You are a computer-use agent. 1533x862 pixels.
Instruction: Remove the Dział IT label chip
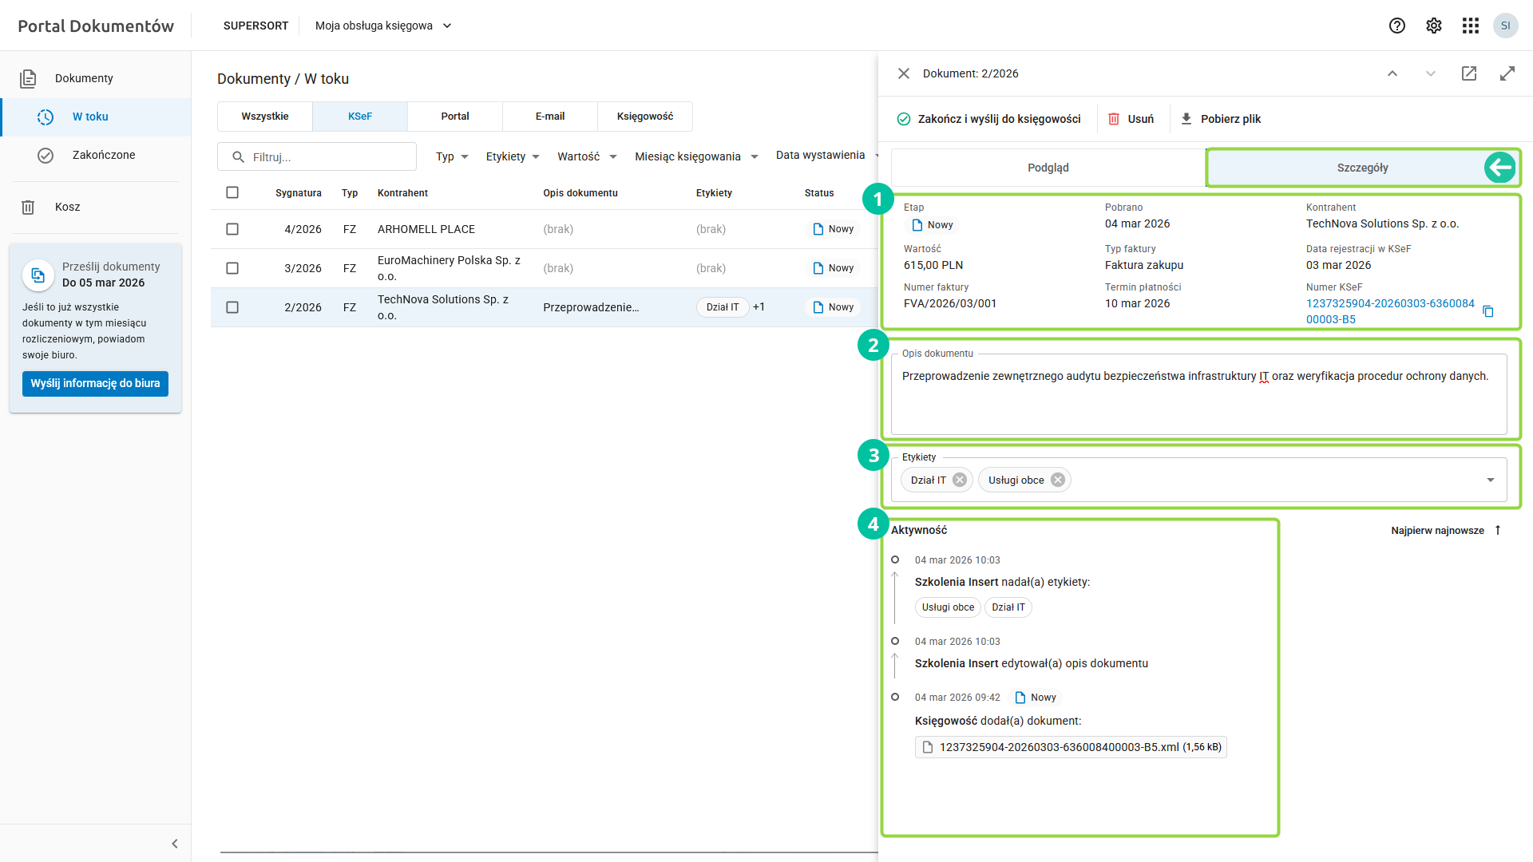click(x=960, y=480)
